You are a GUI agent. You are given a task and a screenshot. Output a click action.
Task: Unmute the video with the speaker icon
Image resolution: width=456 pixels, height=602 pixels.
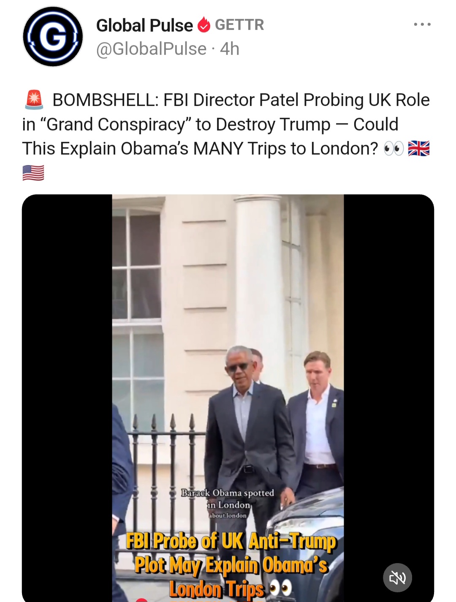pos(397,577)
